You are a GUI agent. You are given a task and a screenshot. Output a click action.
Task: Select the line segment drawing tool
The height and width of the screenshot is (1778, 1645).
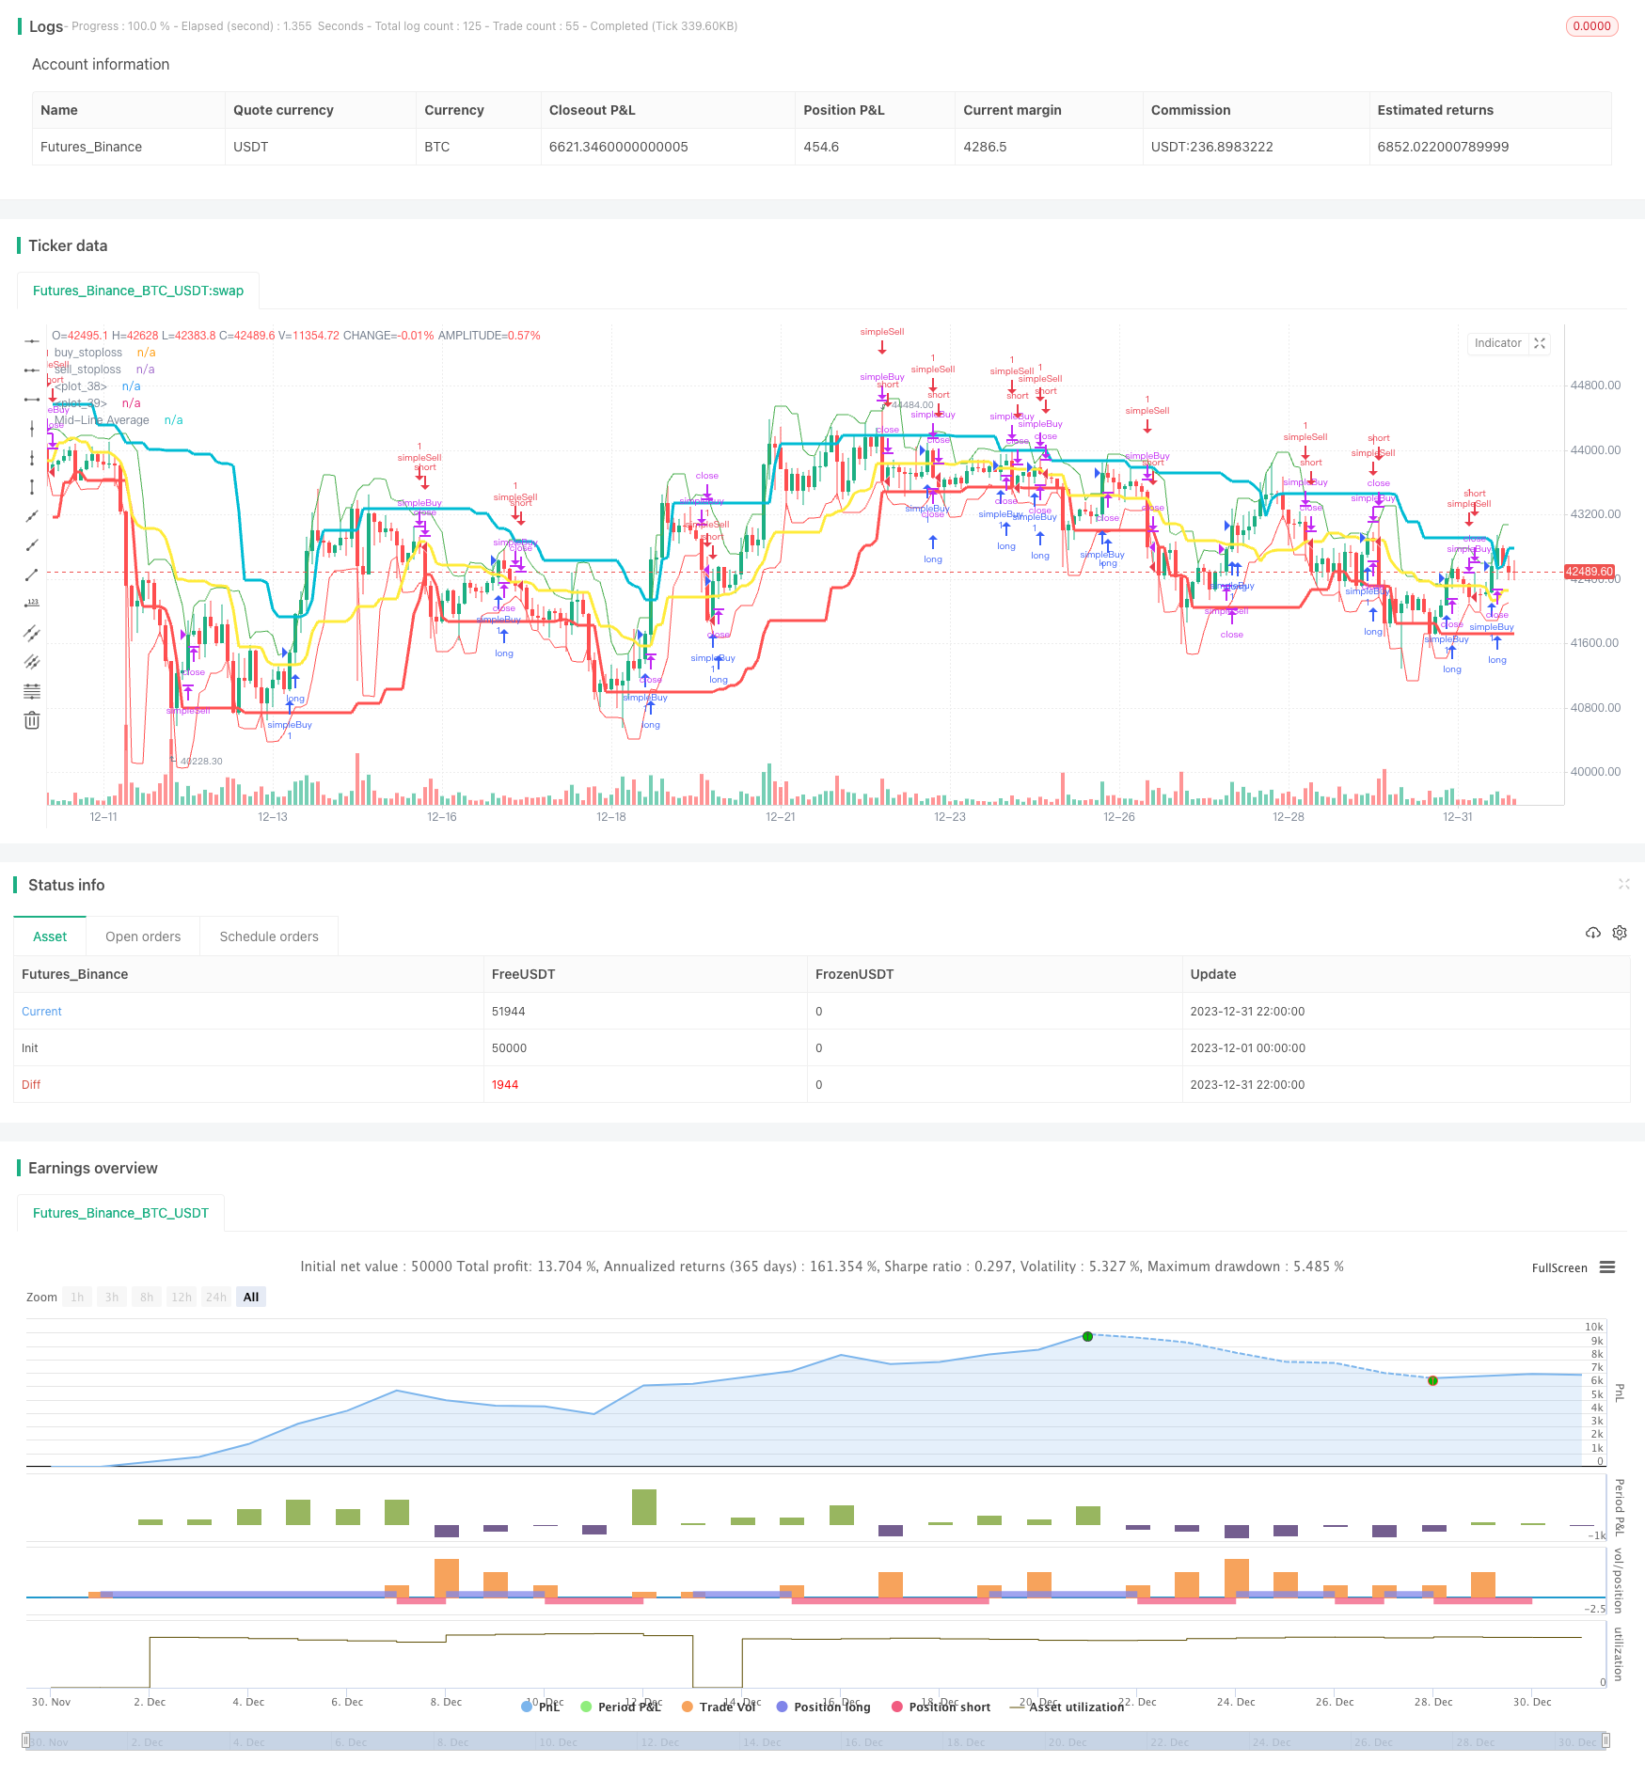coord(32,574)
